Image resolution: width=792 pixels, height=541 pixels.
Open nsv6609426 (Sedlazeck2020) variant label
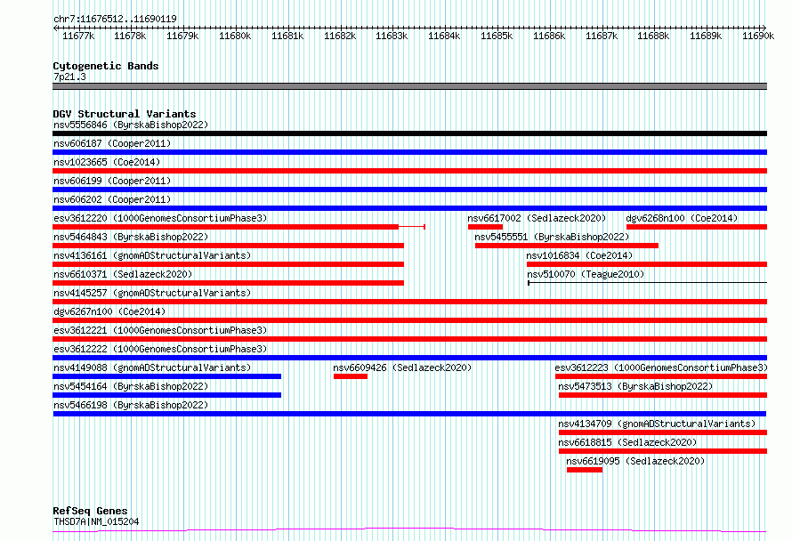tap(402, 367)
